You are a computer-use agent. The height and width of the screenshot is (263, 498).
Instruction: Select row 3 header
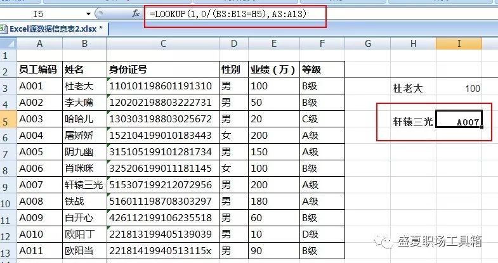(x=8, y=86)
